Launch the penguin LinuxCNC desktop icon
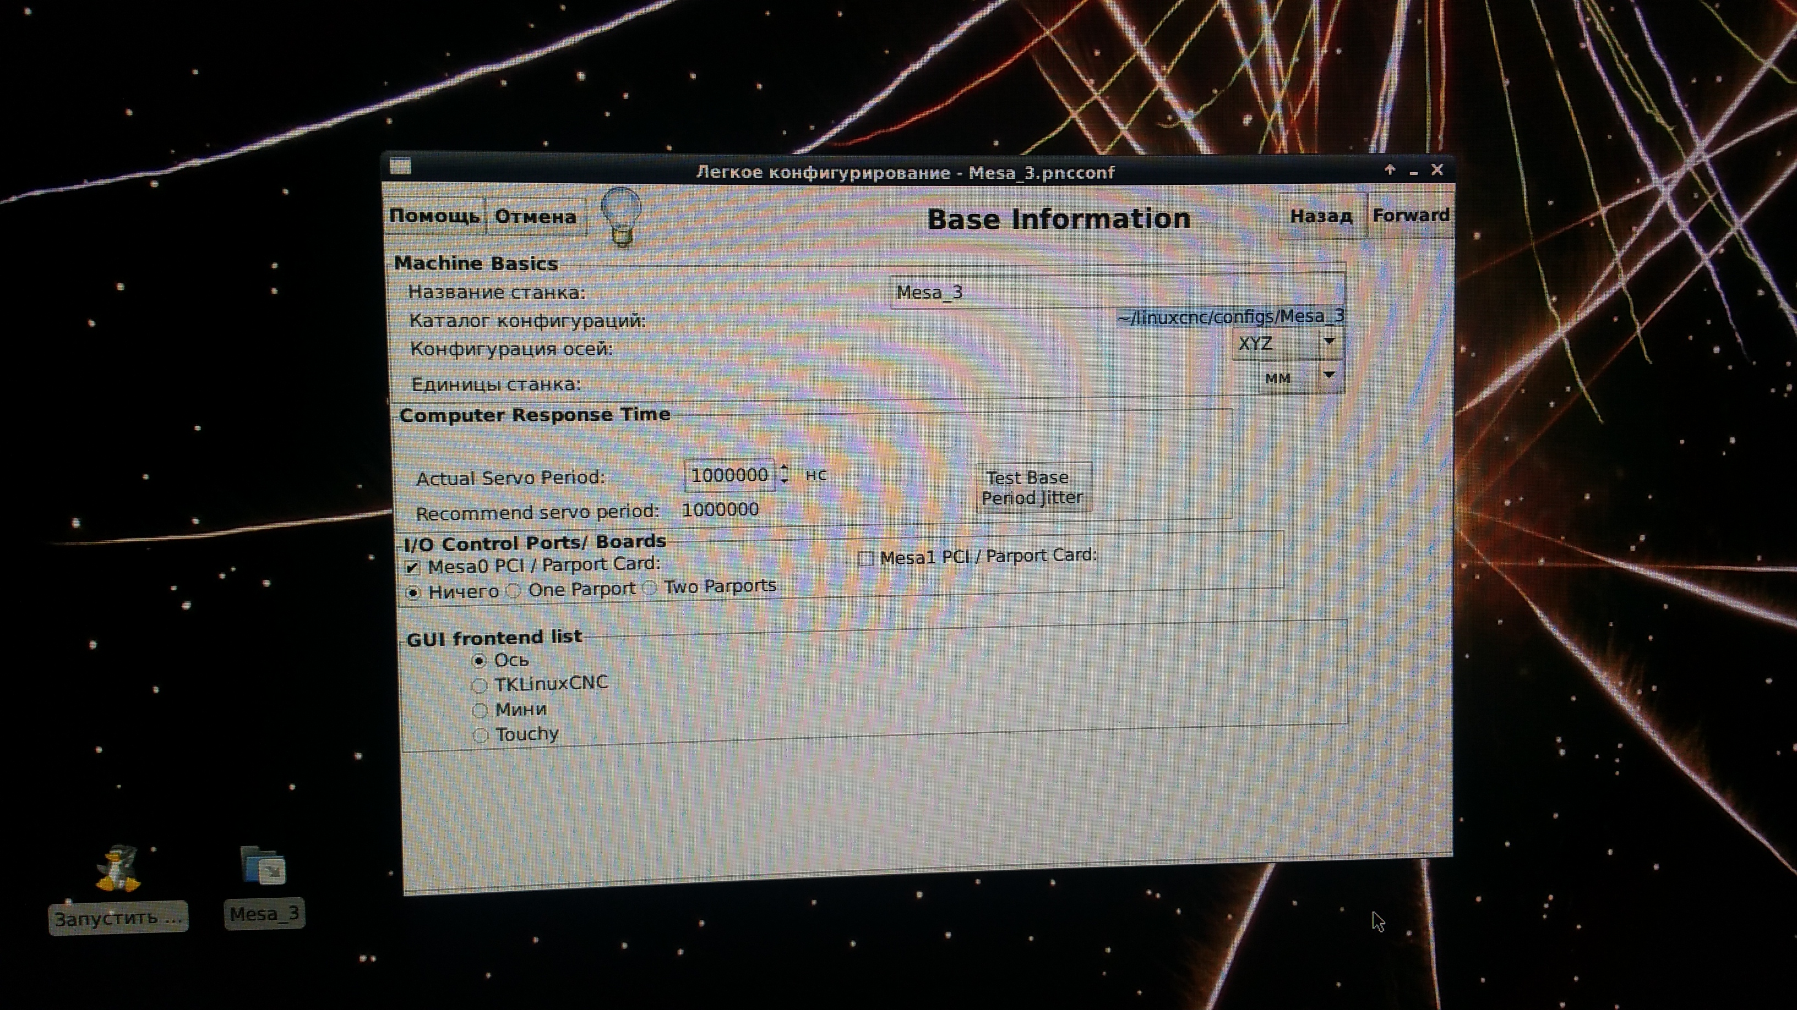Image resolution: width=1797 pixels, height=1010 pixels. pos(118,869)
